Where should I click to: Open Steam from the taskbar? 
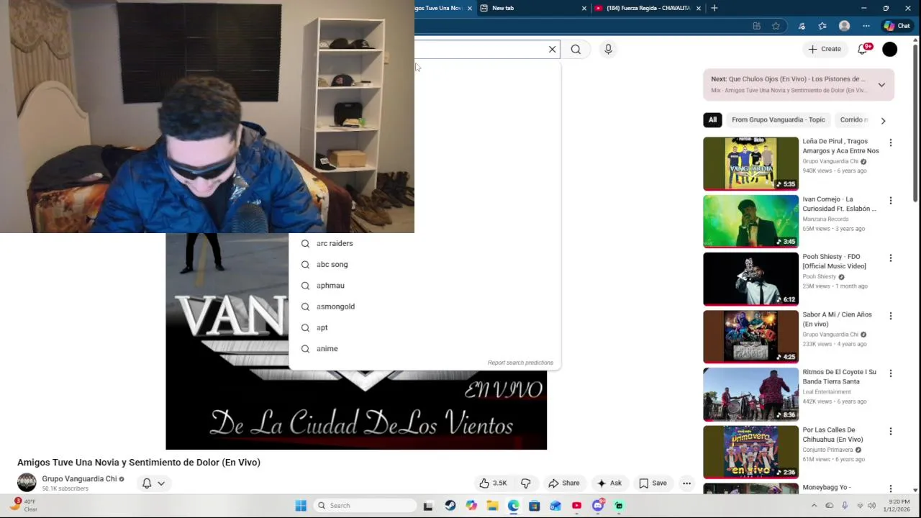pyautogui.click(x=450, y=506)
